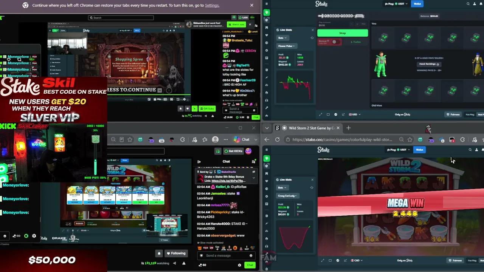Click Stop button in Flower Poker game
Screen dimensions: 484x272
(342, 33)
